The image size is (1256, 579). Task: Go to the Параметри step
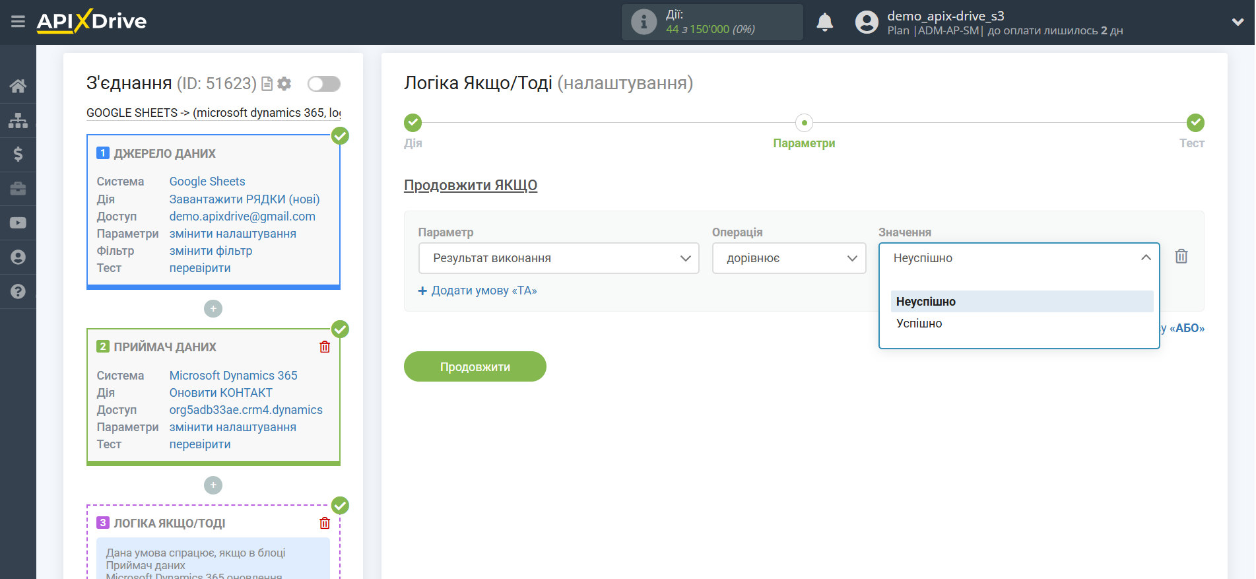(x=804, y=143)
